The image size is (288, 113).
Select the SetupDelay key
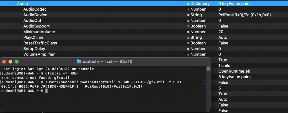pos(34,49)
